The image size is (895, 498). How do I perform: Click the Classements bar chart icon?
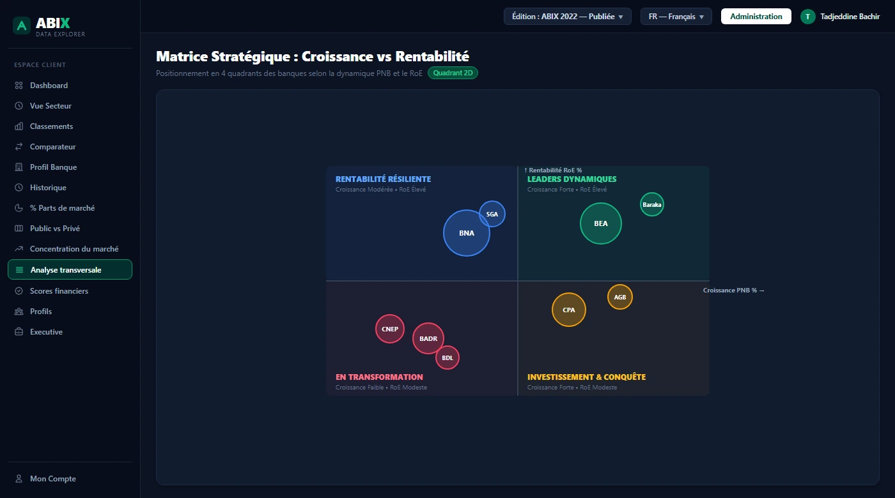(x=19, y=126)
